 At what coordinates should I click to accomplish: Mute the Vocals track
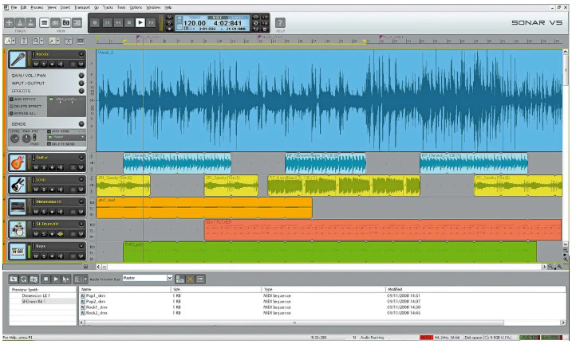(x=36, y=64)
